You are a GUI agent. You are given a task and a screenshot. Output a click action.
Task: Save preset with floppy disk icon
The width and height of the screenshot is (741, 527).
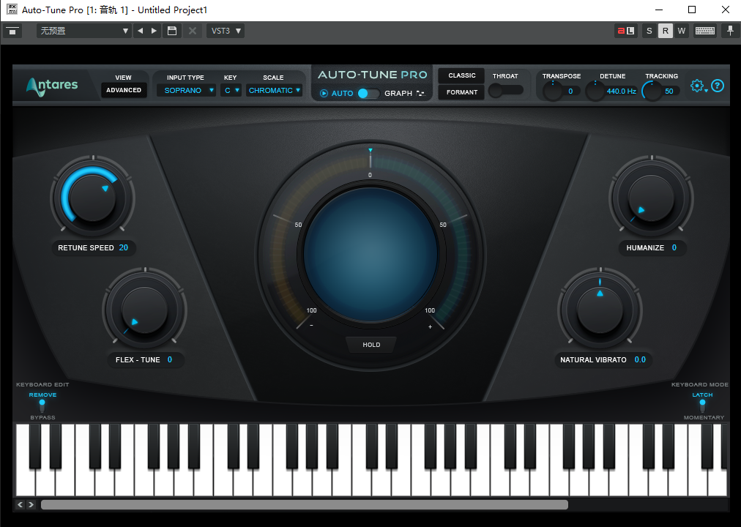point(172,31)
